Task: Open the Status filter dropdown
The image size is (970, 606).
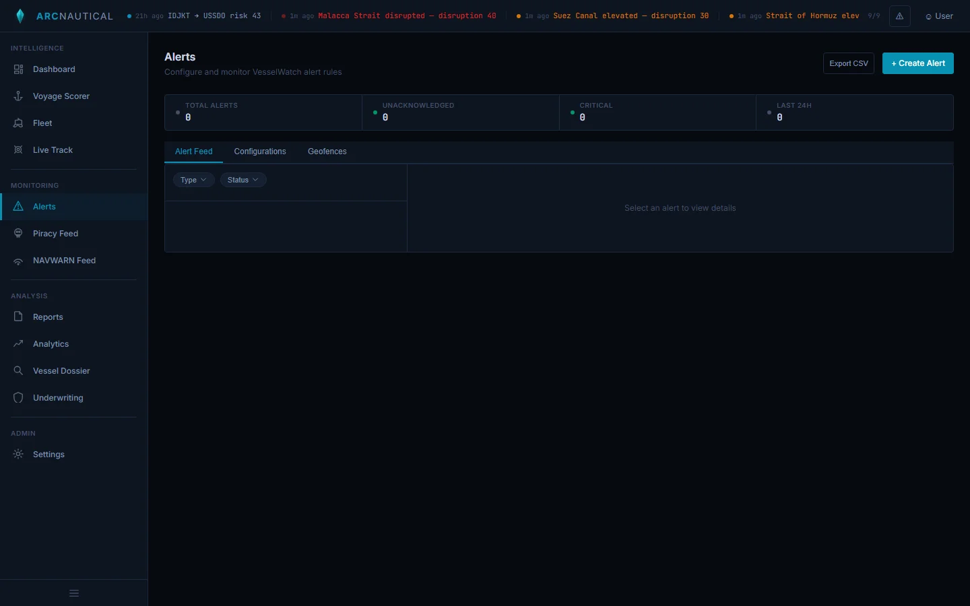Action: (243, 180)
